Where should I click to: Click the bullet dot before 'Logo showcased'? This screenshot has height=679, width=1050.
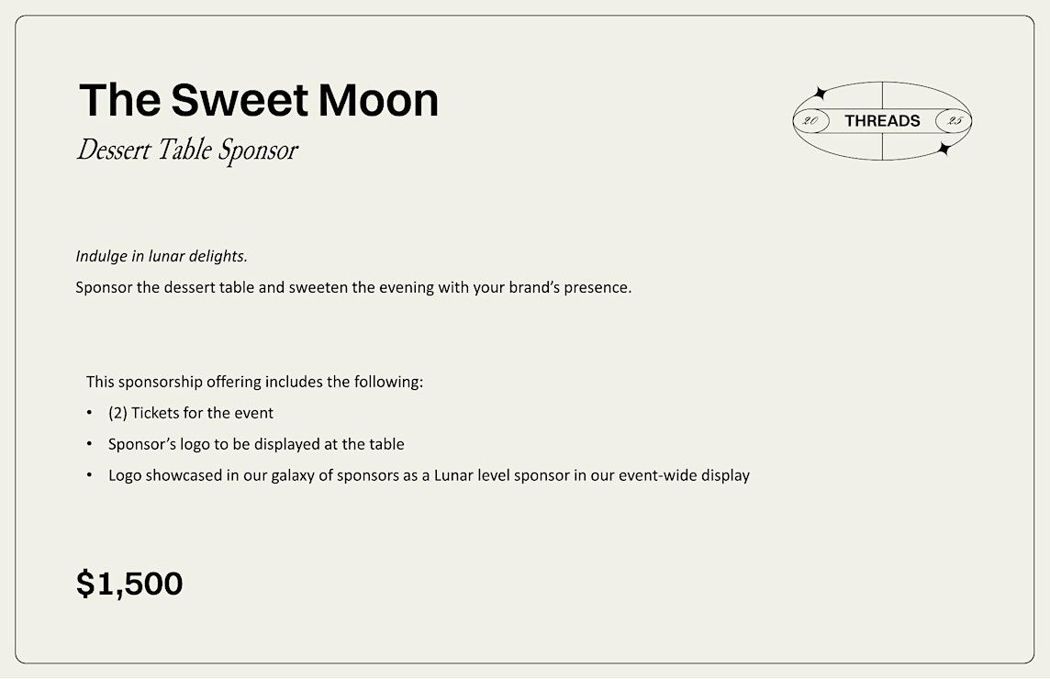(x=89, y=474)
